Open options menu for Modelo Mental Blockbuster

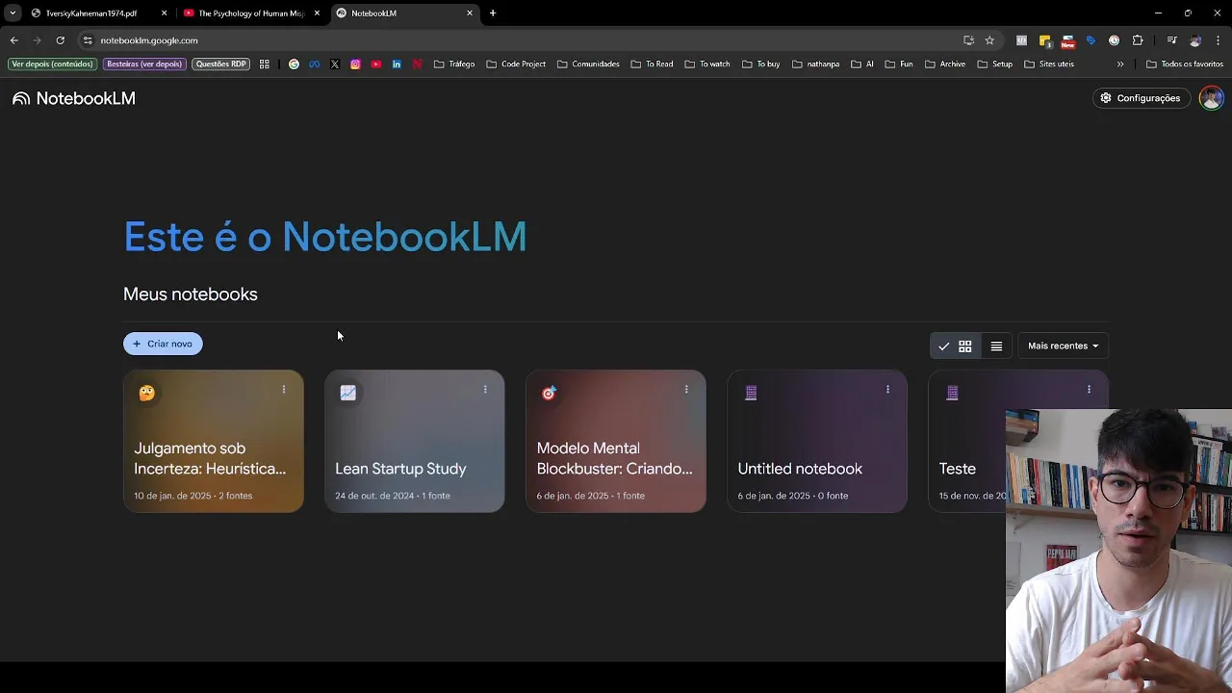686,390
